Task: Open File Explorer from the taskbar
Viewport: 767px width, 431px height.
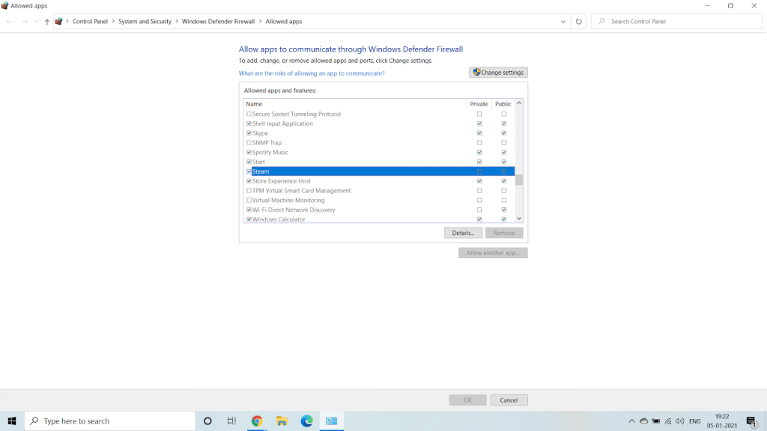Action: [282, 421]
